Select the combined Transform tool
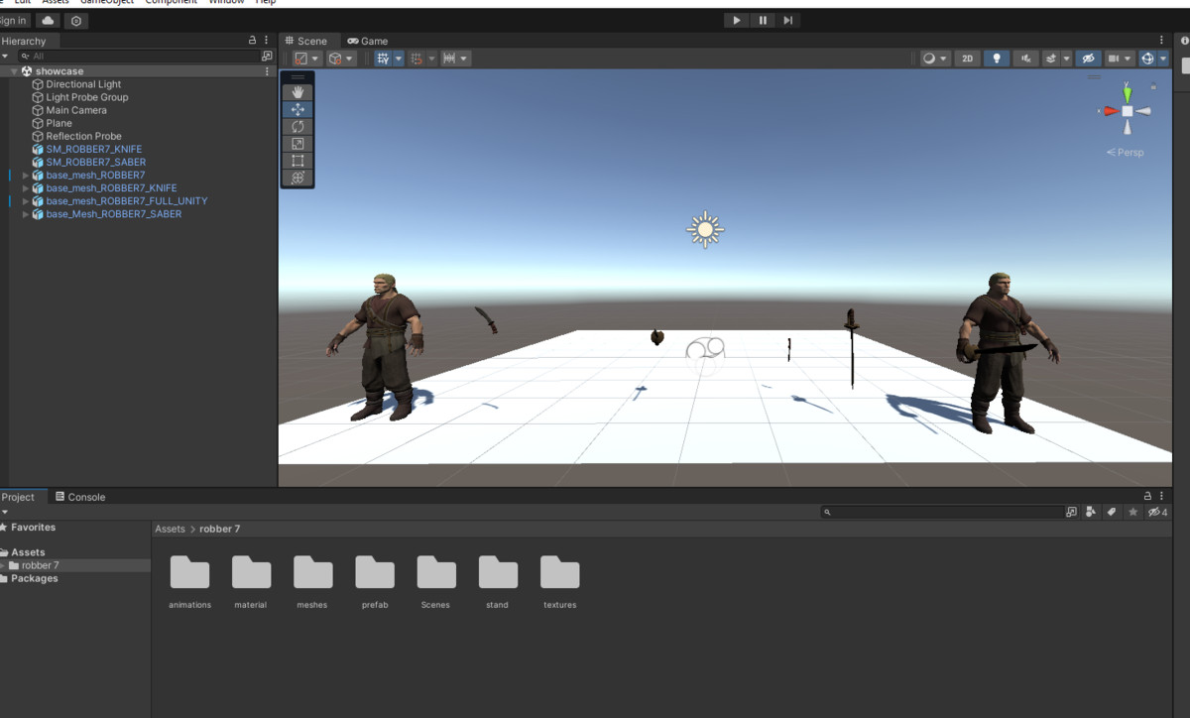Screen dimensions: 1190x718 (297, 178)
